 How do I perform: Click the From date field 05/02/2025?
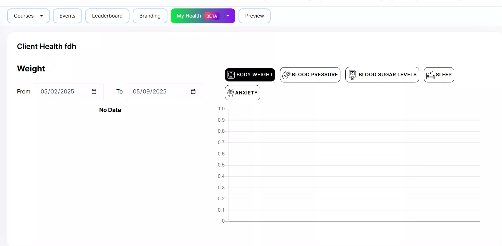(x=69, y=92)
